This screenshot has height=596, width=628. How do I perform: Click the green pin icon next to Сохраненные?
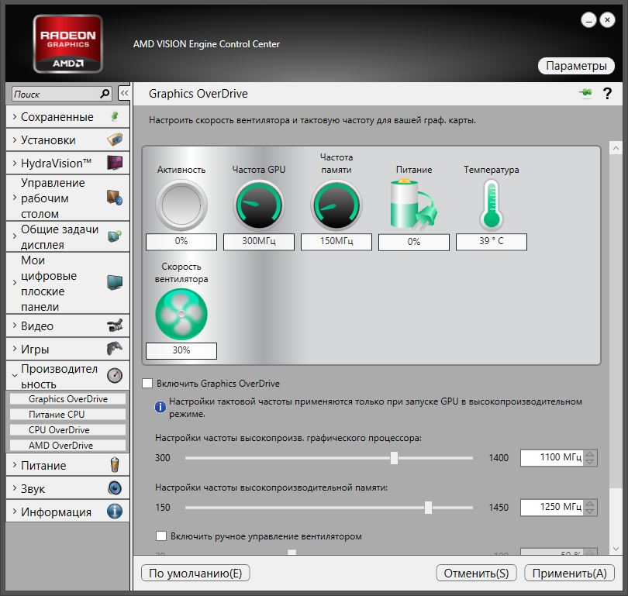(x=115, y=116)
